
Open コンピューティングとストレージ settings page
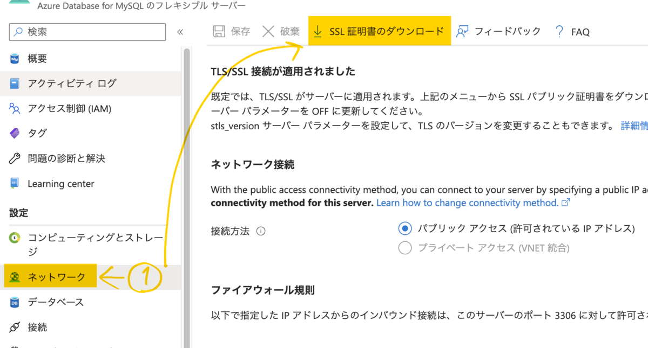click(x=91, y=244)
